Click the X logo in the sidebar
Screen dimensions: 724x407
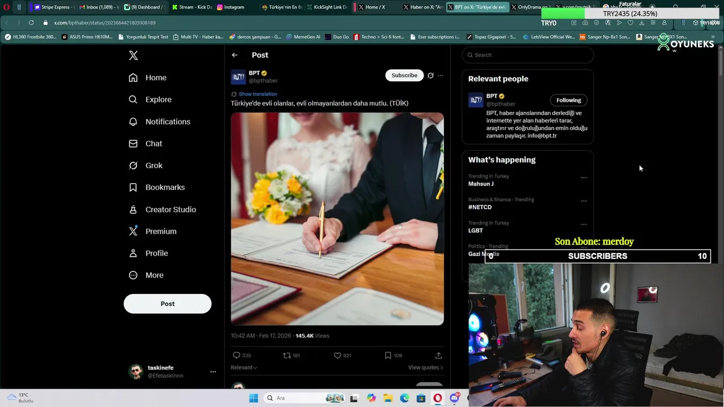pyautogui.click(x=133, y=55)
